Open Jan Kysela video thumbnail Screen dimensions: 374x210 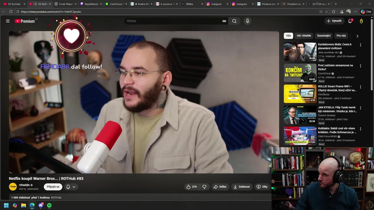point(300,115)
